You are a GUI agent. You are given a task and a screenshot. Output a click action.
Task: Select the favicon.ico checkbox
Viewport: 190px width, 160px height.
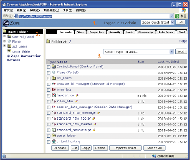point(49,96)
